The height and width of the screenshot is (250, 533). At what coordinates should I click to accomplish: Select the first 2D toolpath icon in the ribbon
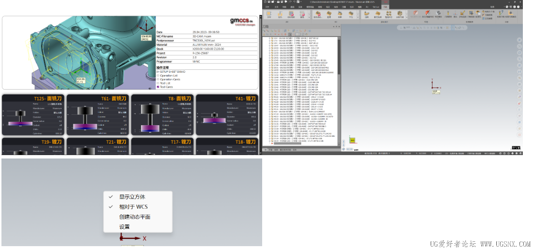268,14
